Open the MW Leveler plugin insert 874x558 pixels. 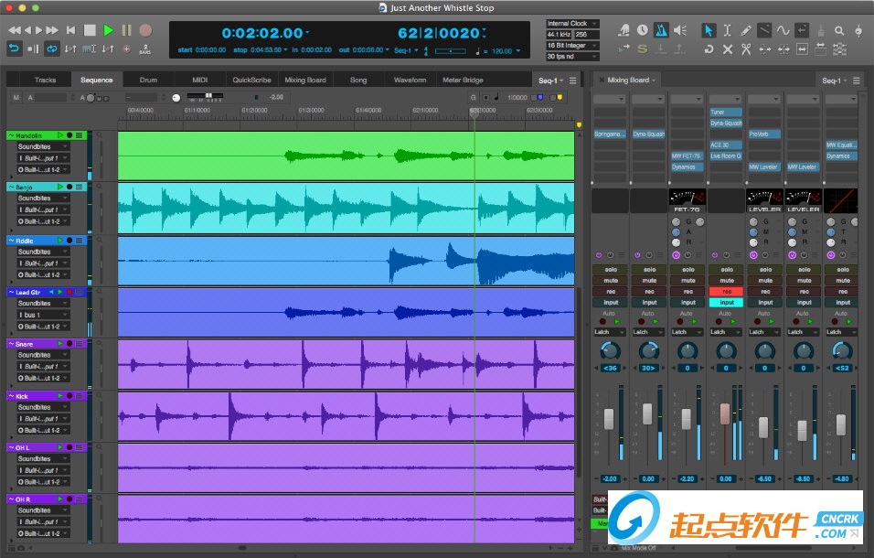765,166
